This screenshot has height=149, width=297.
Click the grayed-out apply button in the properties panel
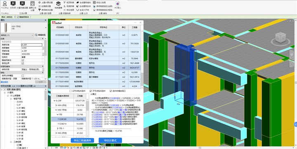pyautogui.click(x=41, y=82)
